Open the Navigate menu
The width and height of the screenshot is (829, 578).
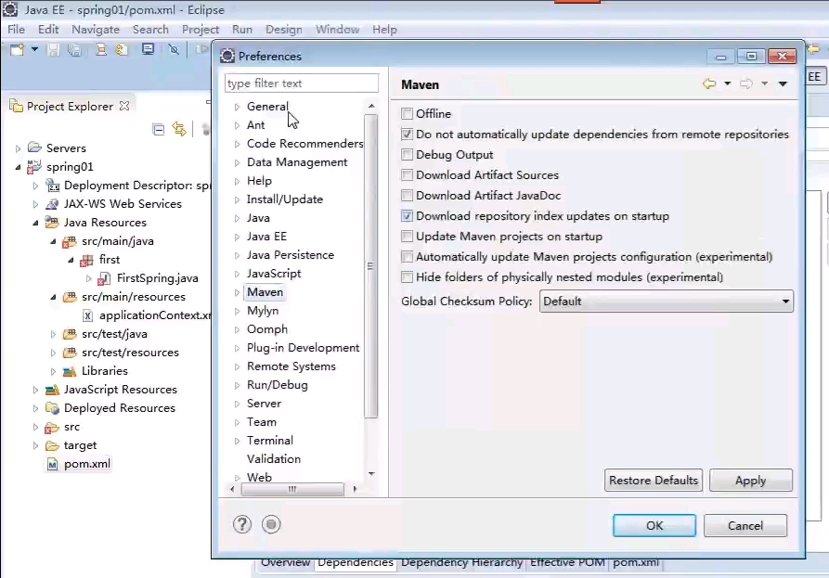tap(96, 30)
